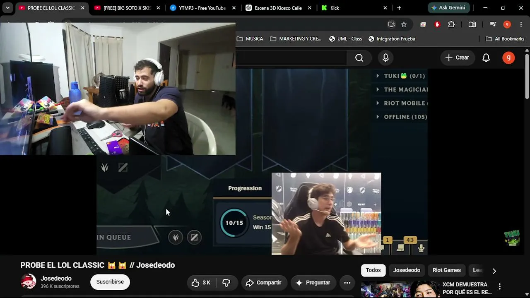The width and height of the screenshot is (530, 298).
Task: Click the 10/15 progress ring
Action: pos(234,223)
